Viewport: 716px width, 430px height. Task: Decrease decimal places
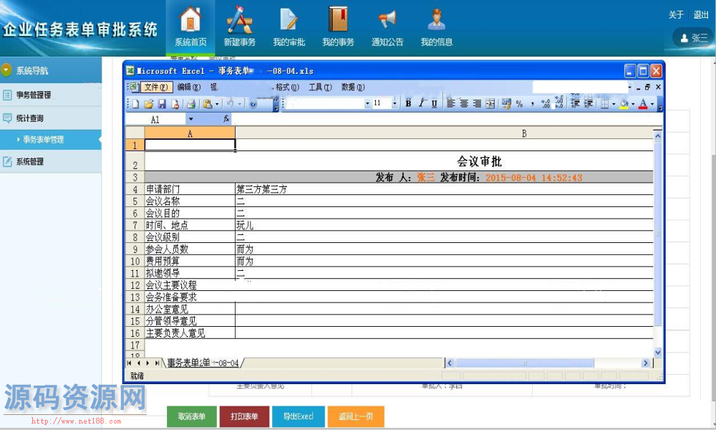coord(559,102)
